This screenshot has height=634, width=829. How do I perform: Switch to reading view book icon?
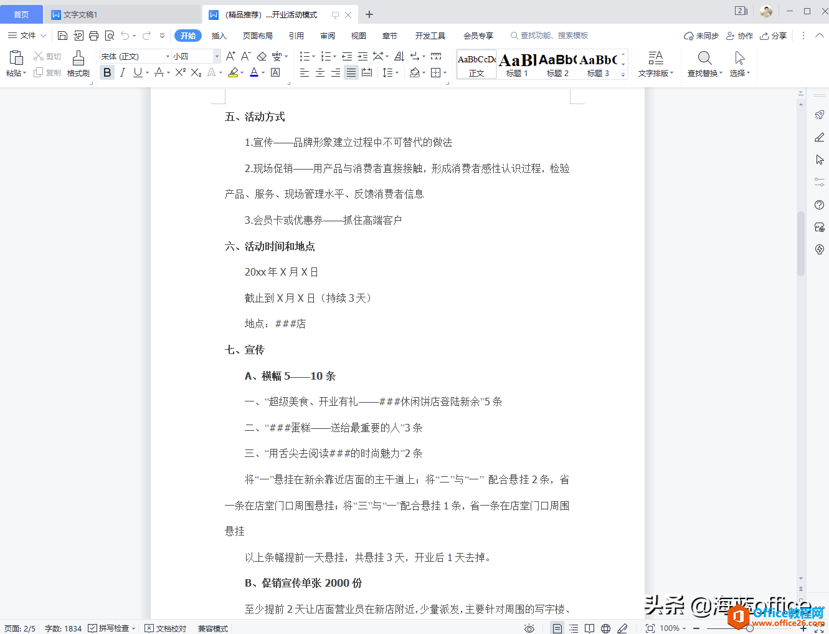click(589, 628)
